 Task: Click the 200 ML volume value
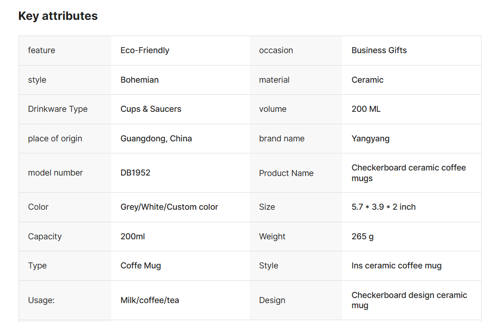pos(366,109)
